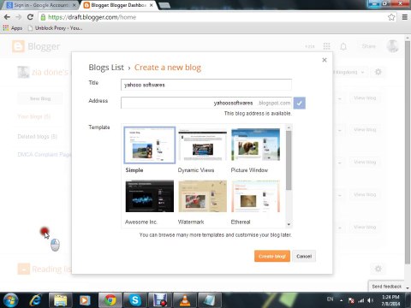Close the Blogger Dashboard tab

tap(152, 5)
